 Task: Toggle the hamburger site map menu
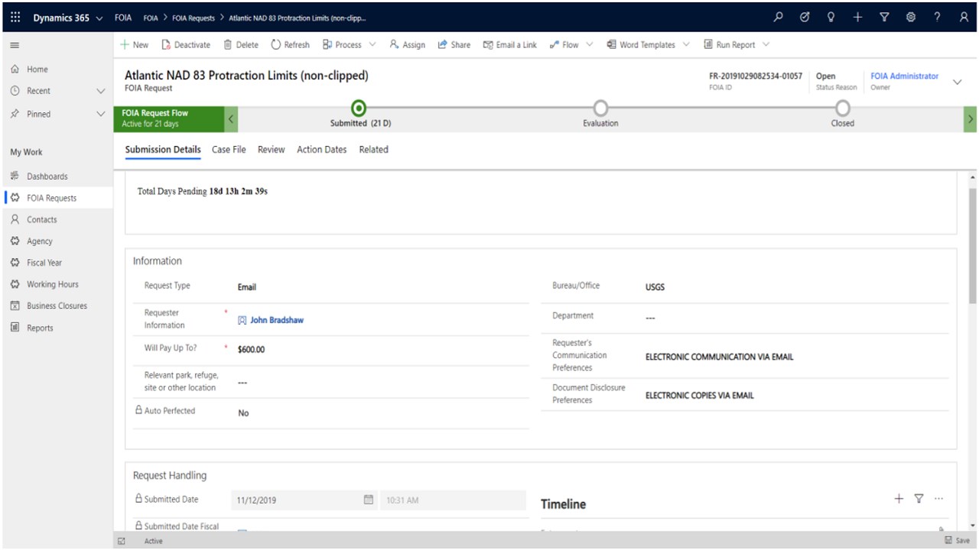coord(15,45)
